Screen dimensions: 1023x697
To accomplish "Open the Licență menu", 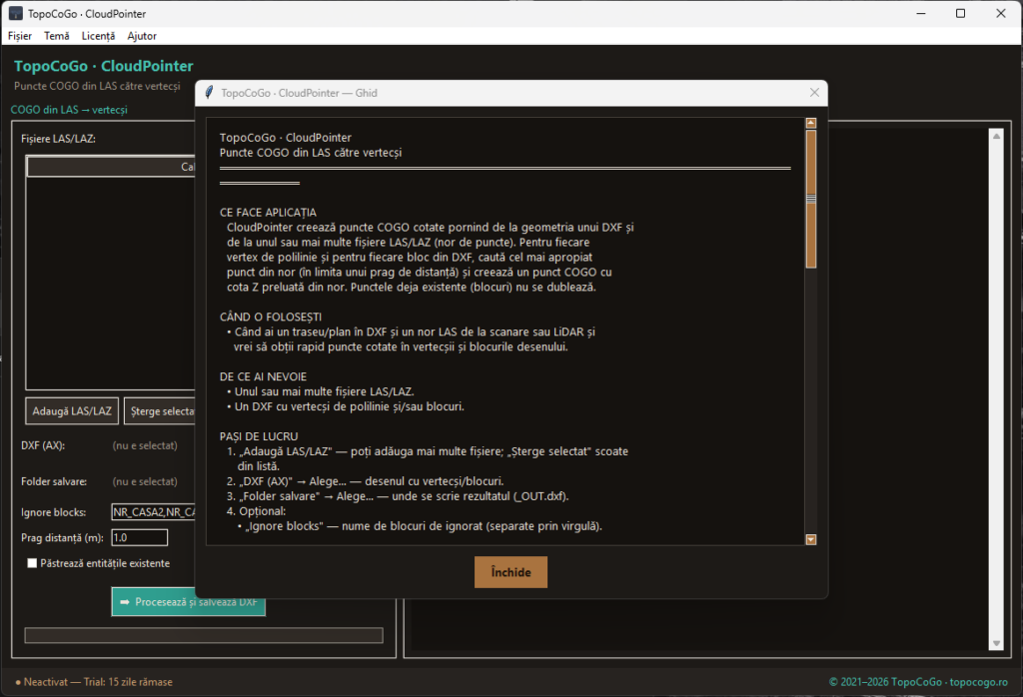I will tap(98, 36).
